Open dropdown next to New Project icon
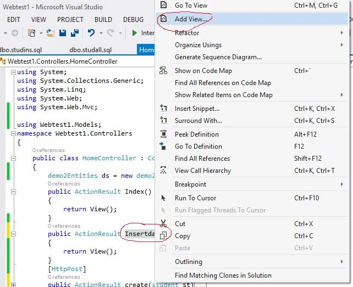The width and height of the screenshot is (353, 287). [x=41, y=33]
